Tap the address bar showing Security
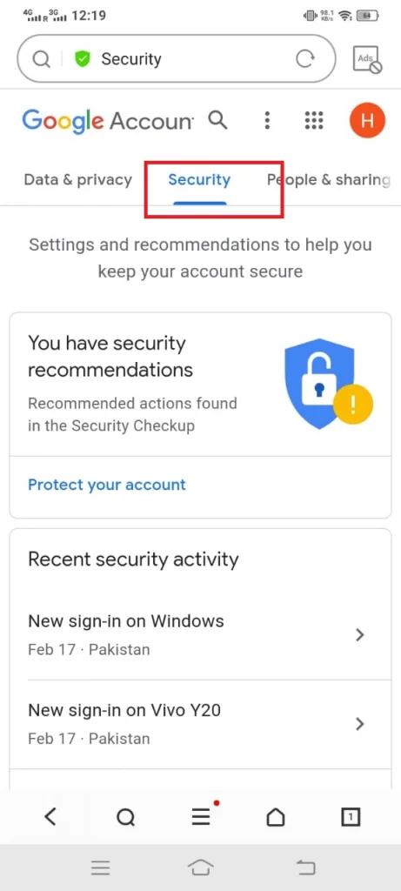This screenshot has width=401, height=891. pos(177,58)
